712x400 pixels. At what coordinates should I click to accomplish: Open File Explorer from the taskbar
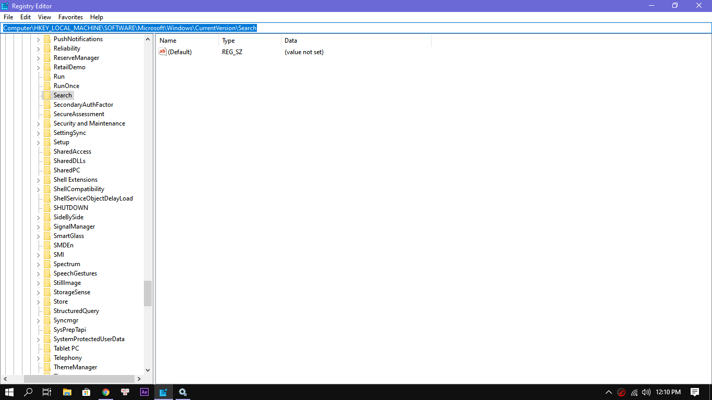coord(67,392)
